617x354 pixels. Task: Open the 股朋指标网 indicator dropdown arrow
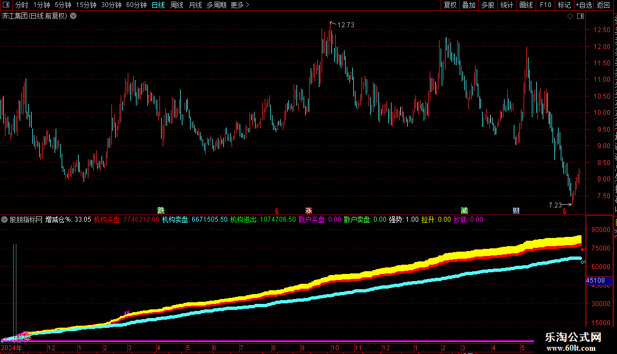coord(4,220)
